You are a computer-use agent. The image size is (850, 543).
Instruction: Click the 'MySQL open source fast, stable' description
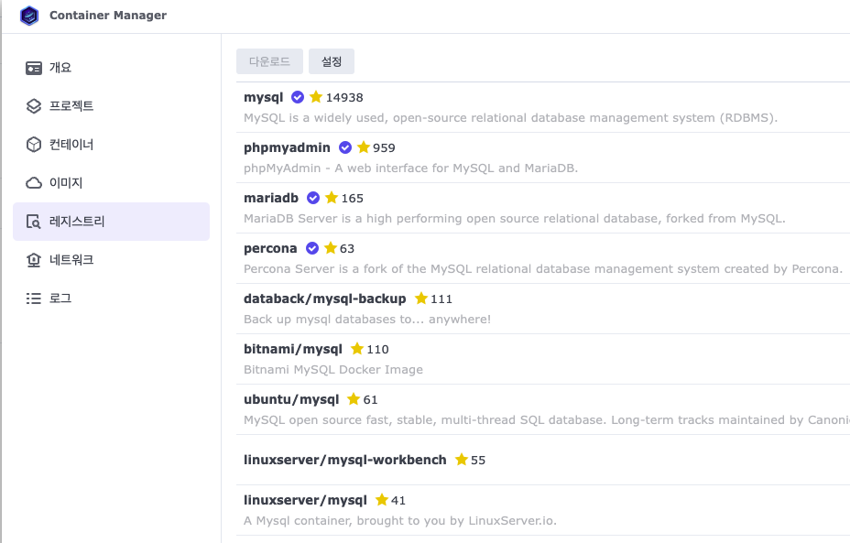(547, 420)
